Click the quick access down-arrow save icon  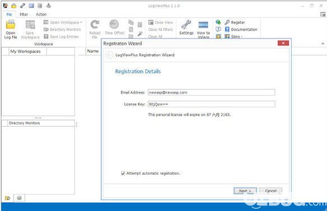click(x=49, y=6)
